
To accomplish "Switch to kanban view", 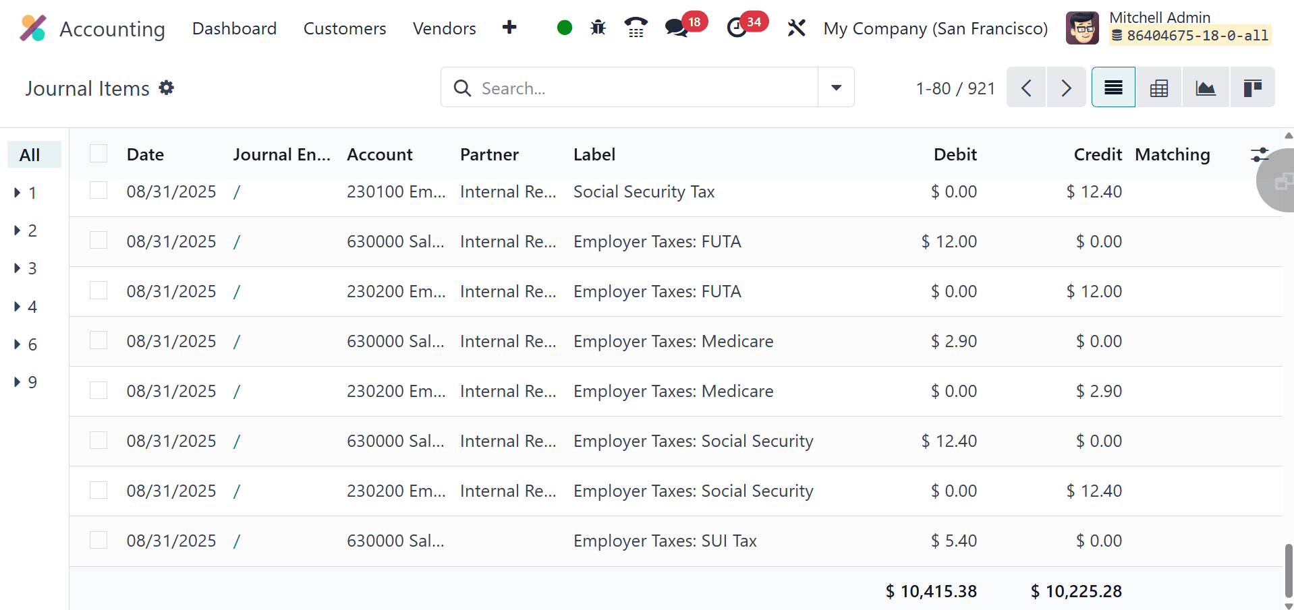I will (x=1252, y=88).
